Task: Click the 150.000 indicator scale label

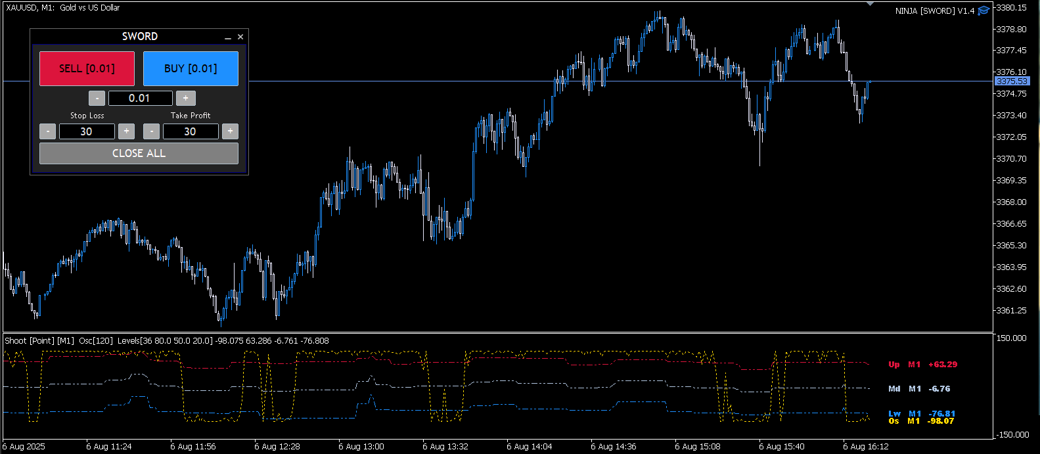Action: (1011, 338)
